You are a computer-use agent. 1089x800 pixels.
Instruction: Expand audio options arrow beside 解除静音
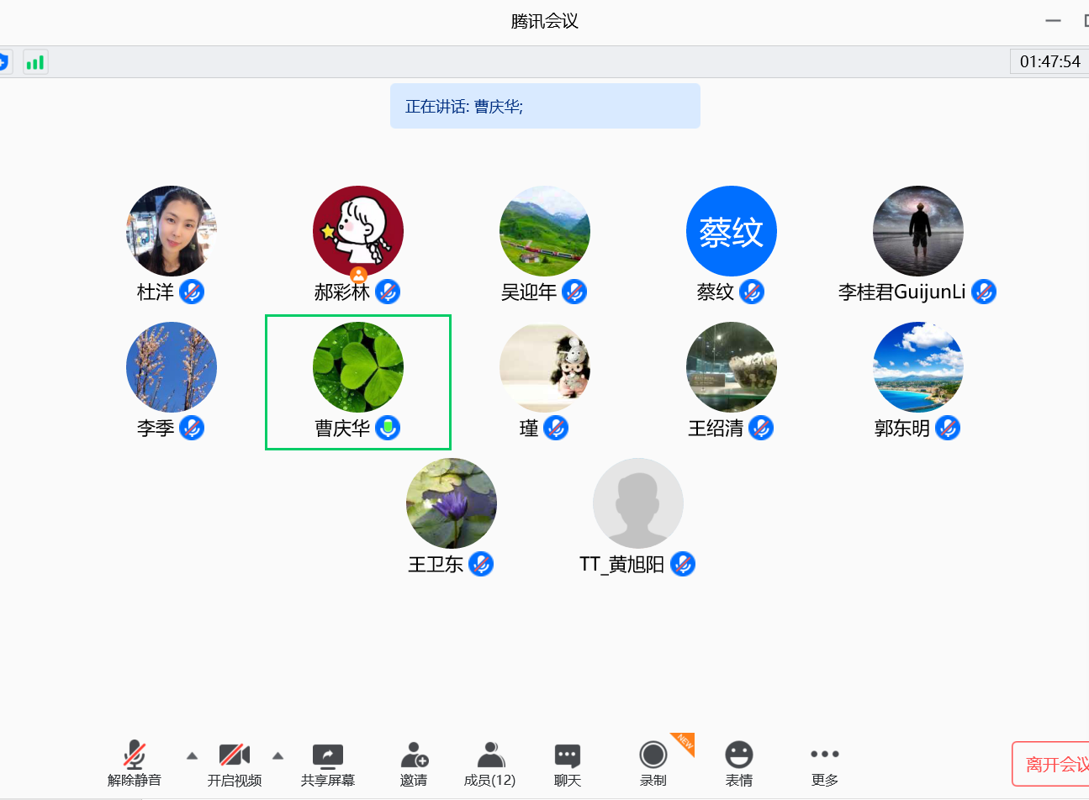(x=192, y=755)
